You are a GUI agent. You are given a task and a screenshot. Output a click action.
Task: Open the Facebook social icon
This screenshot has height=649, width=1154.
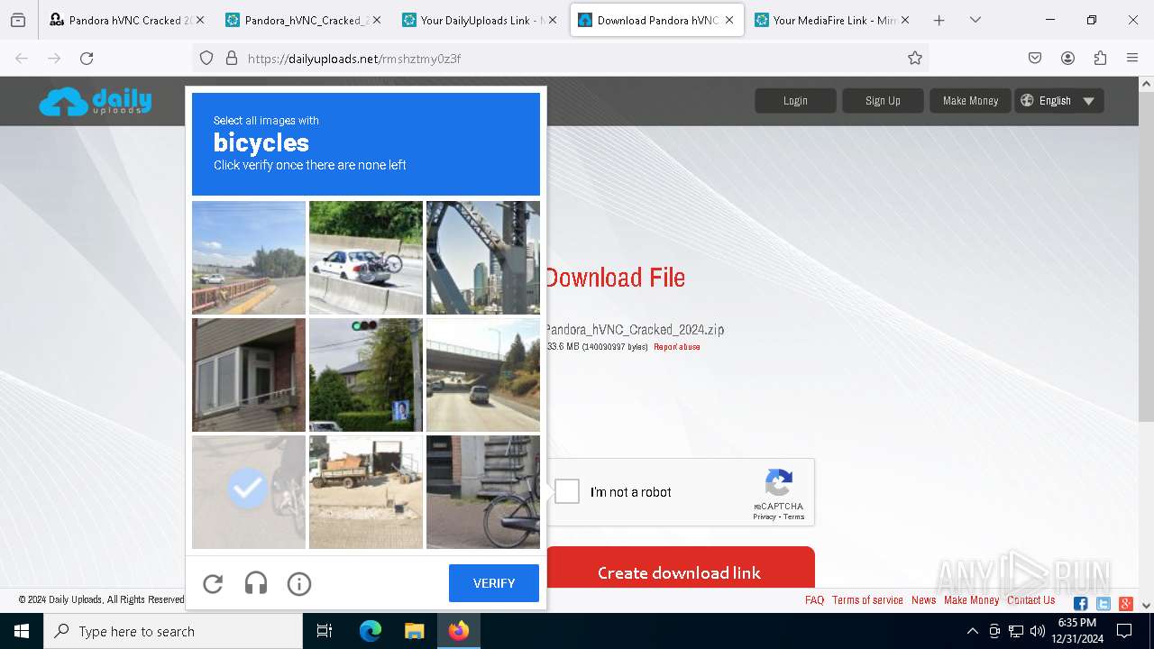1081,604
